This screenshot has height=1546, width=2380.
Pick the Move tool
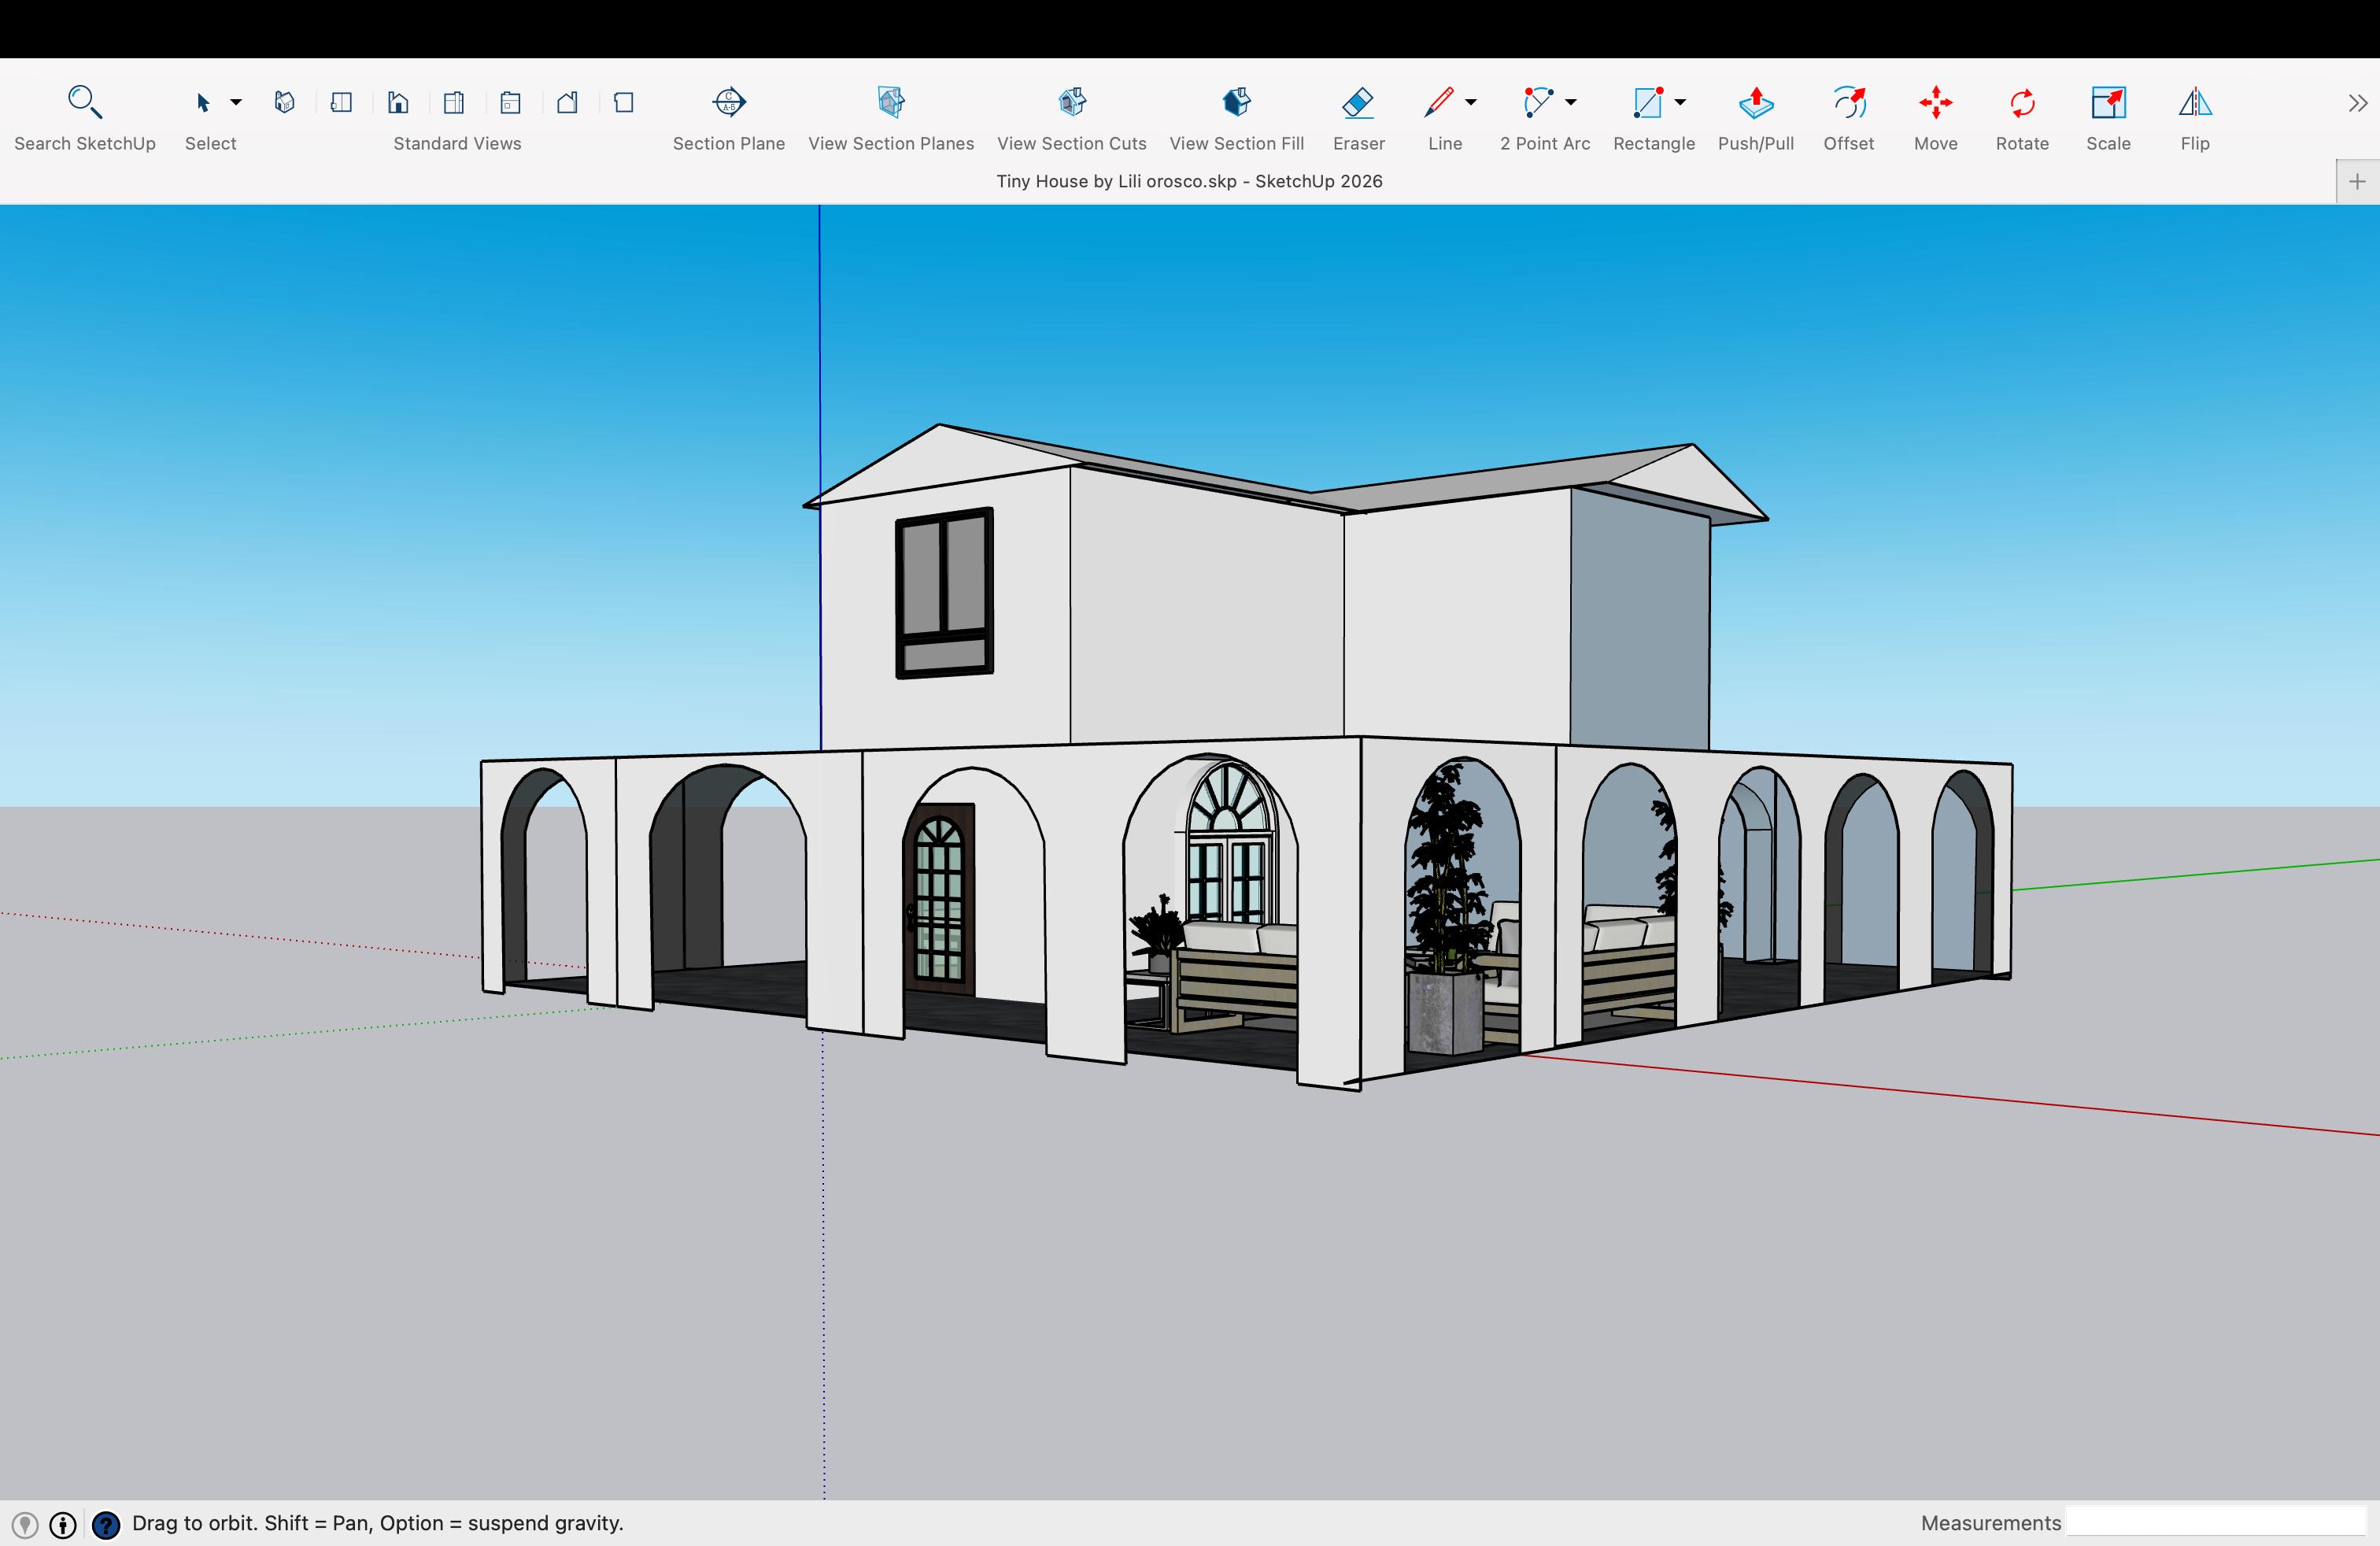tap(1935, 102)
